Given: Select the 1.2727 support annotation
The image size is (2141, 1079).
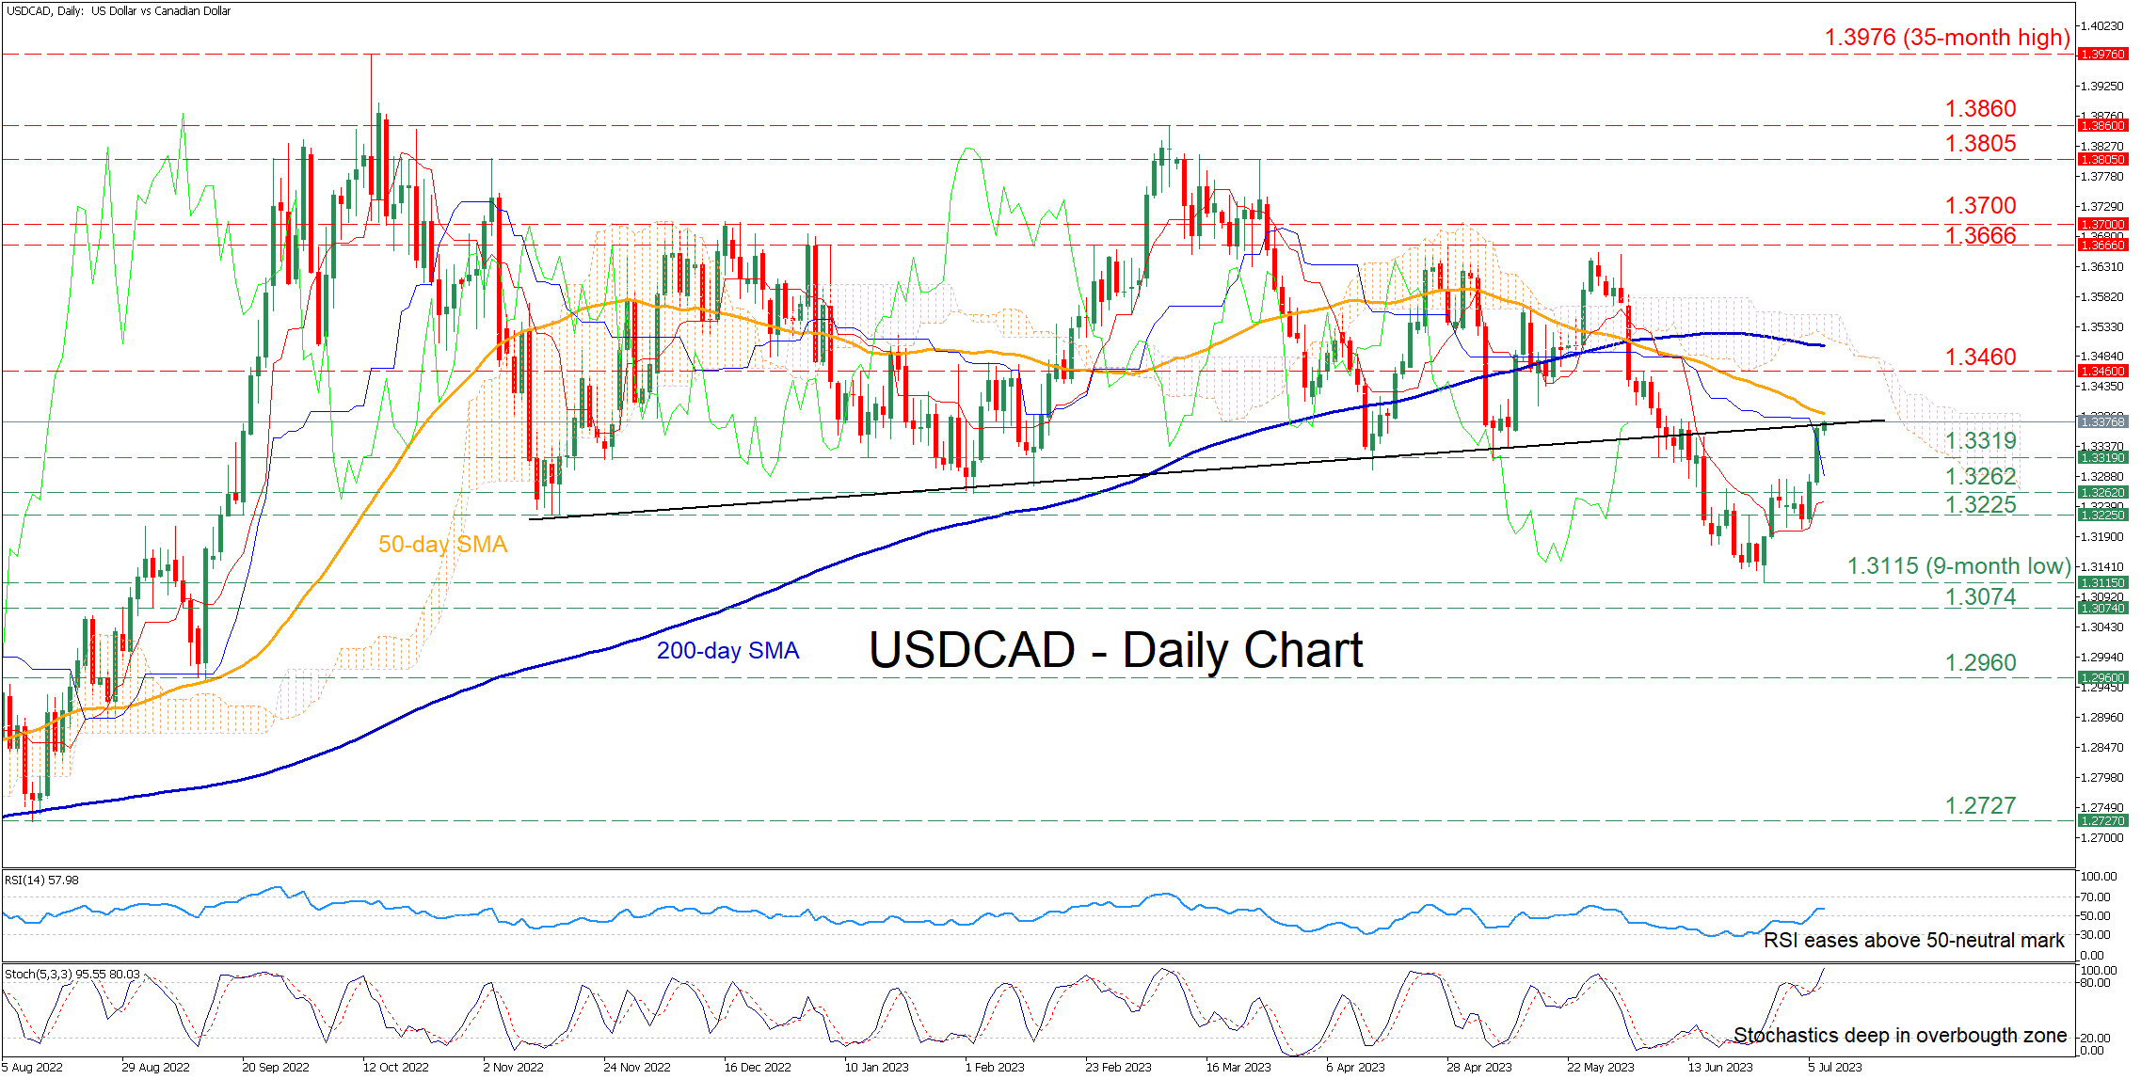Looking at the screenshot, I should [x=1980, y=806].
